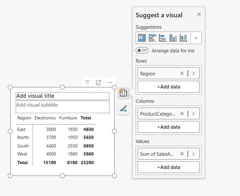Click South Electronics value 4400
The height and width of the screenshot is (196, 240).
pyautogui.click(x=51, y=146)
